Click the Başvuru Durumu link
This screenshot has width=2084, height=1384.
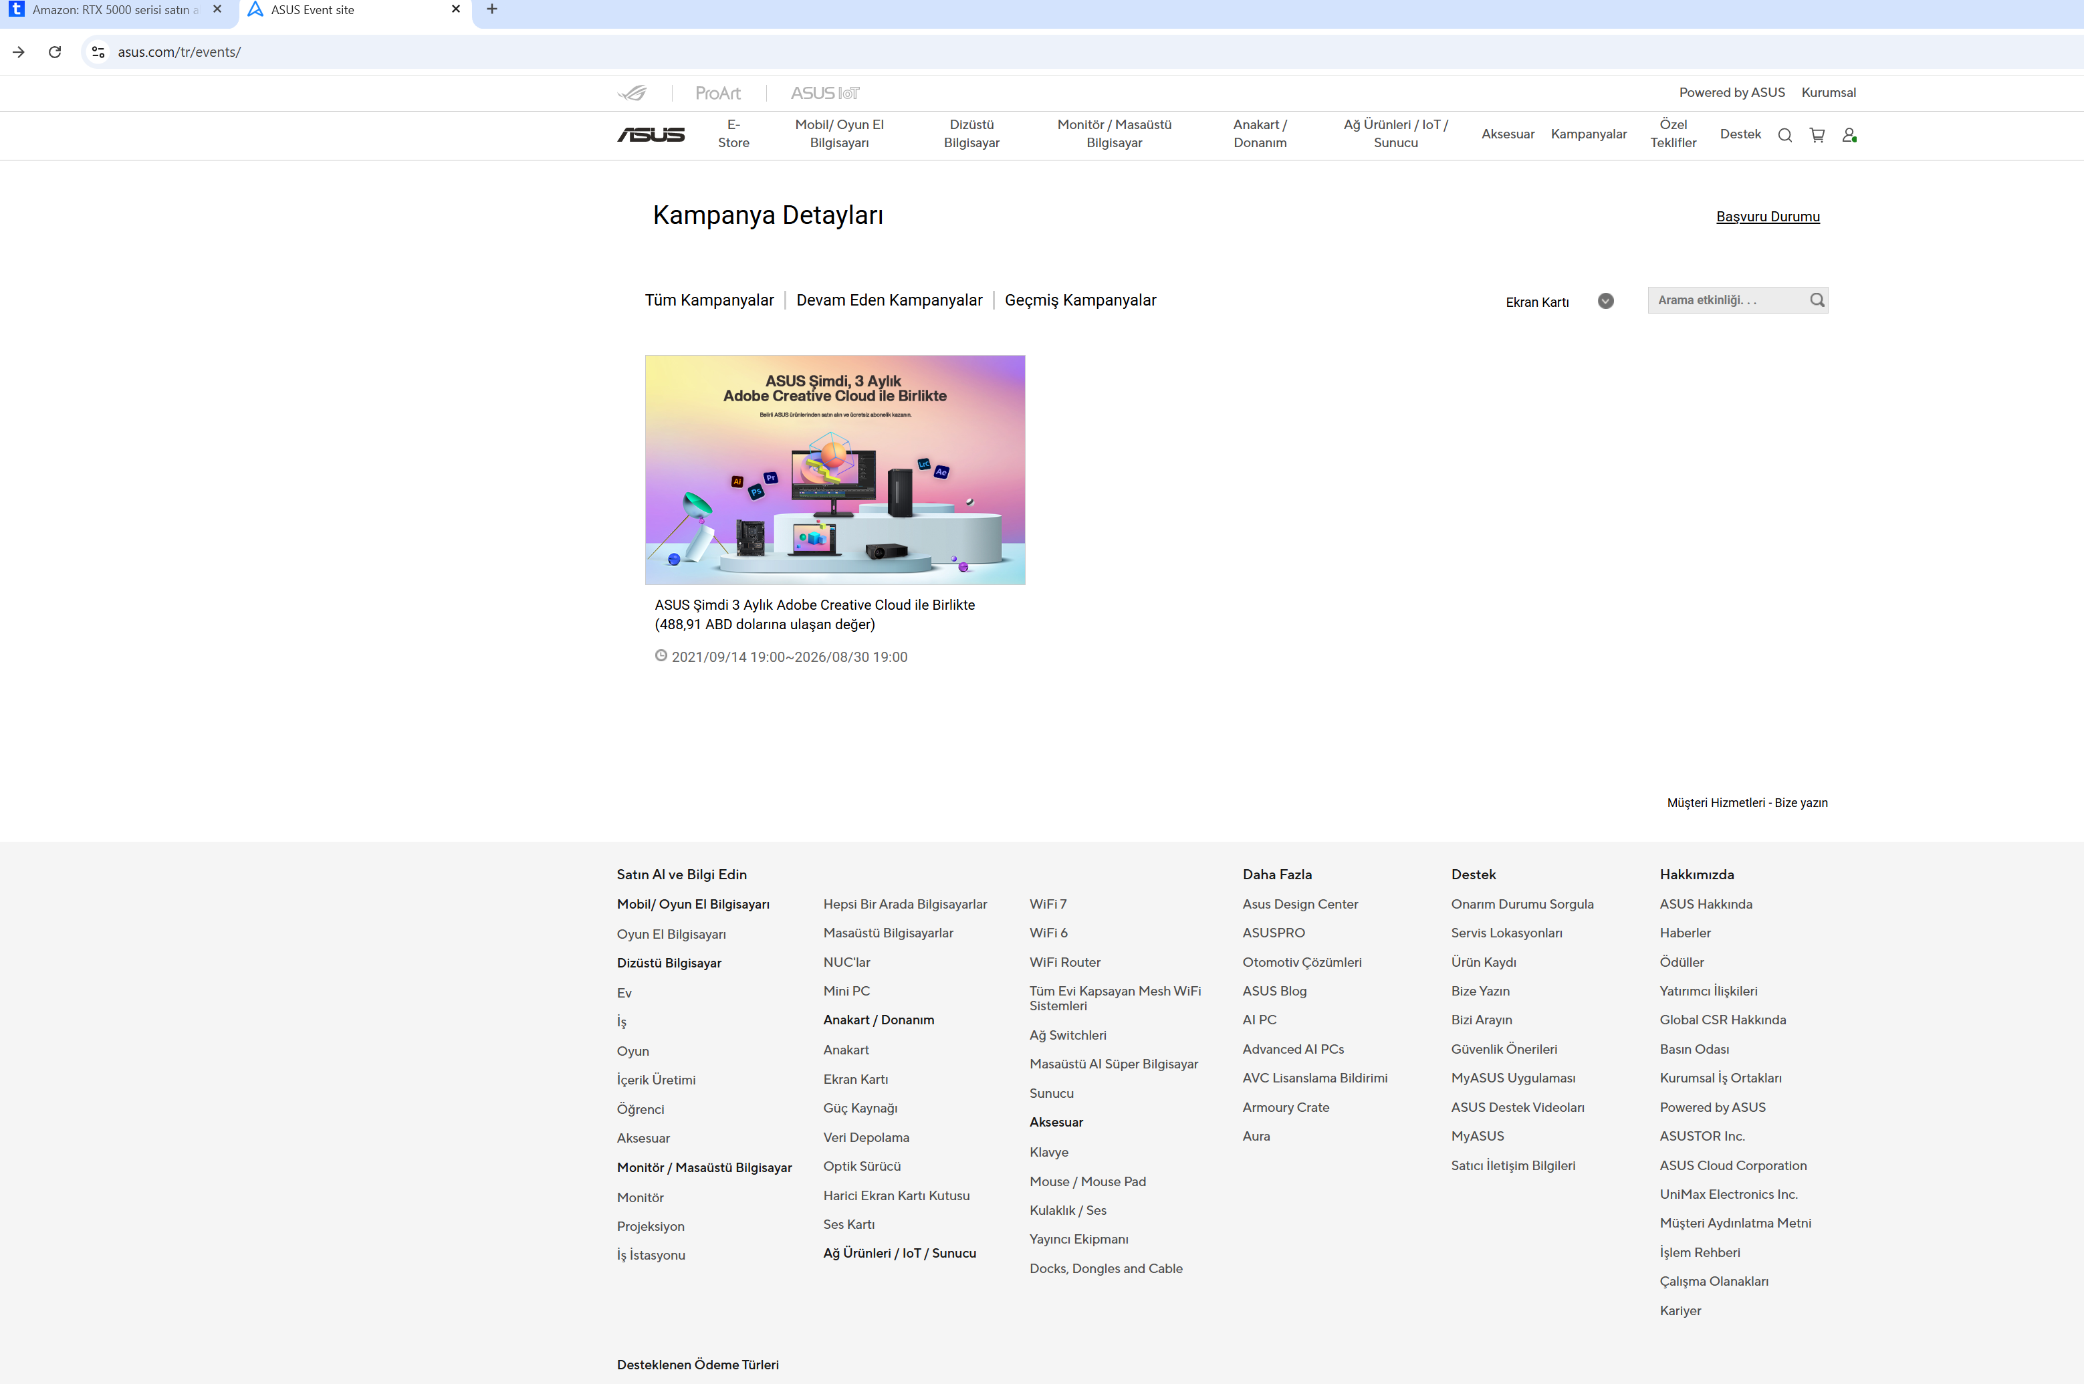(1767, 216)
